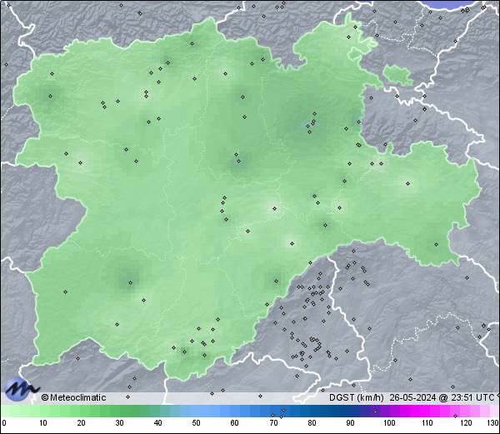Click the scale label 60
This screenshot has height=434, width=500.
tap(235, 423)
